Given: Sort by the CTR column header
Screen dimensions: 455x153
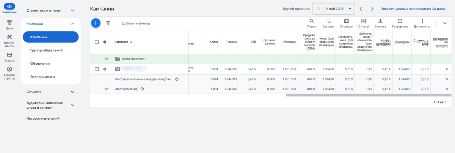Looking at the screenshot, I should click(253, 42).
